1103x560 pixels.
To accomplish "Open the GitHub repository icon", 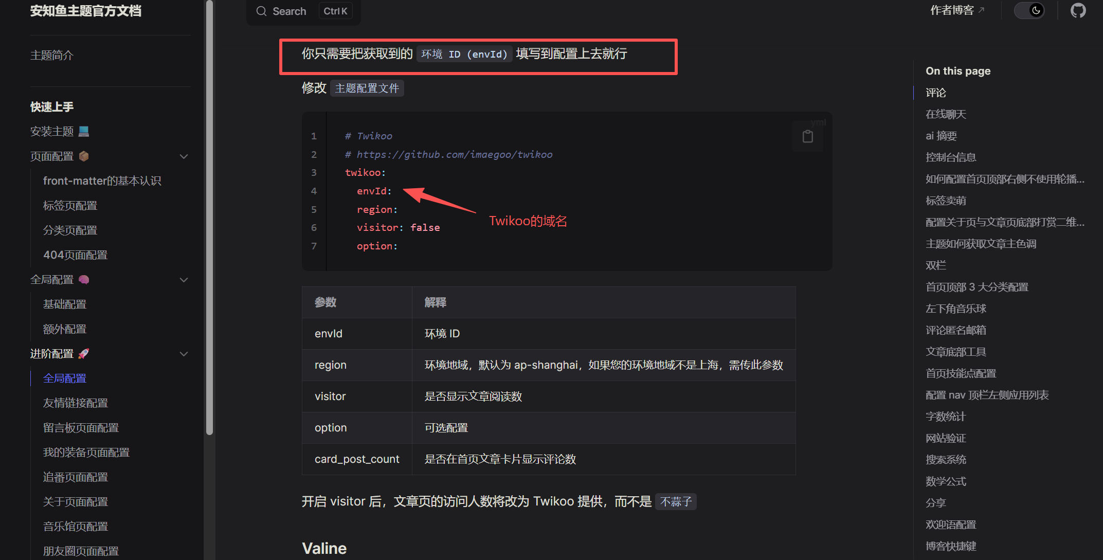I will pos(1078,10).
